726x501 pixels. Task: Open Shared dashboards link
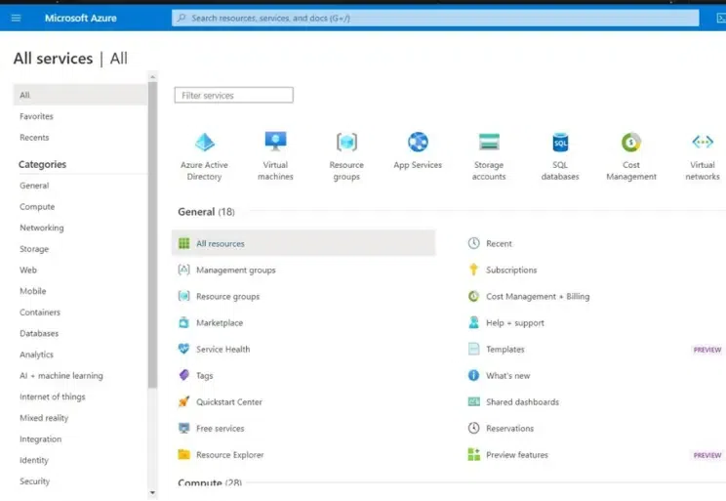point(522,401)
